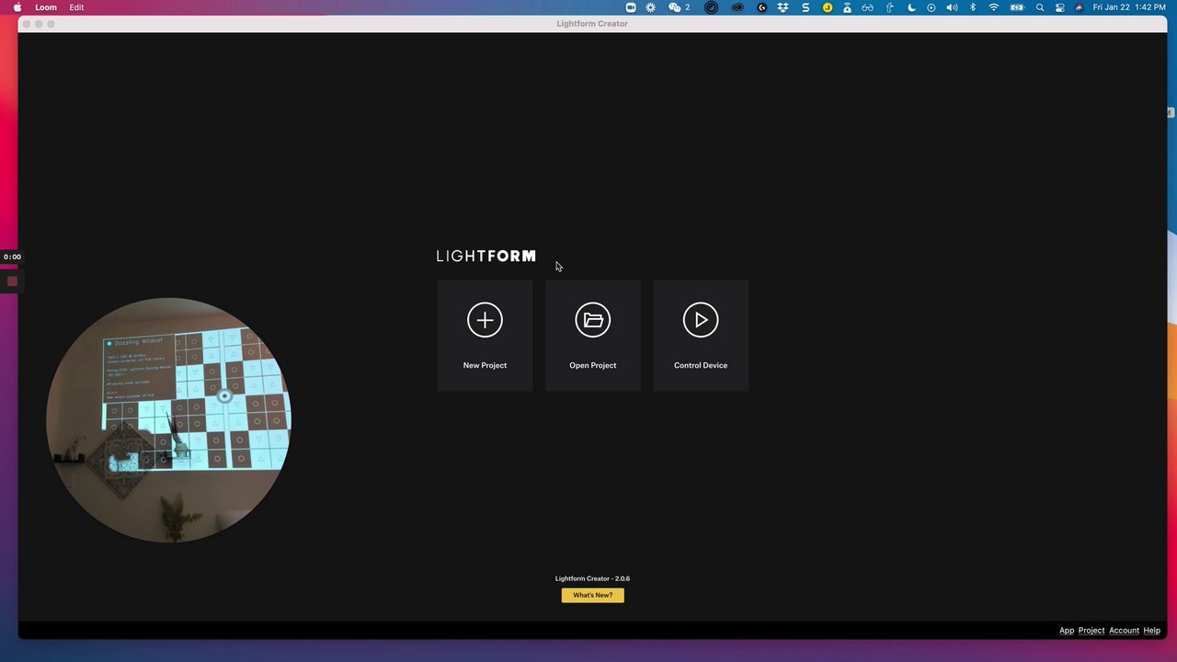Click the Wi-Fi menu bar icon
Viewport: 1177px width, 662px height.
993,7
